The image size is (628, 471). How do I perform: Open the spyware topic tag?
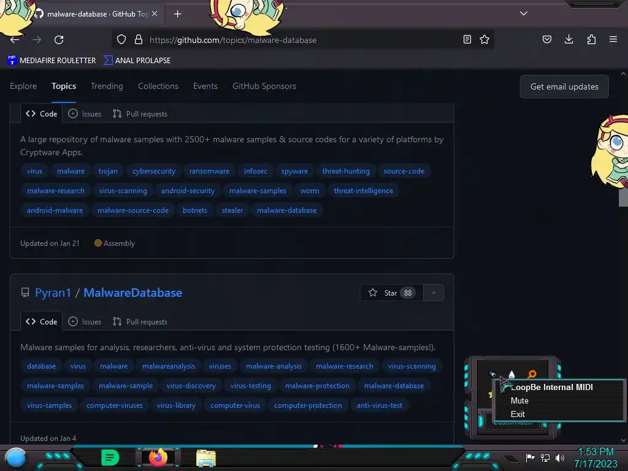point(295,171)
